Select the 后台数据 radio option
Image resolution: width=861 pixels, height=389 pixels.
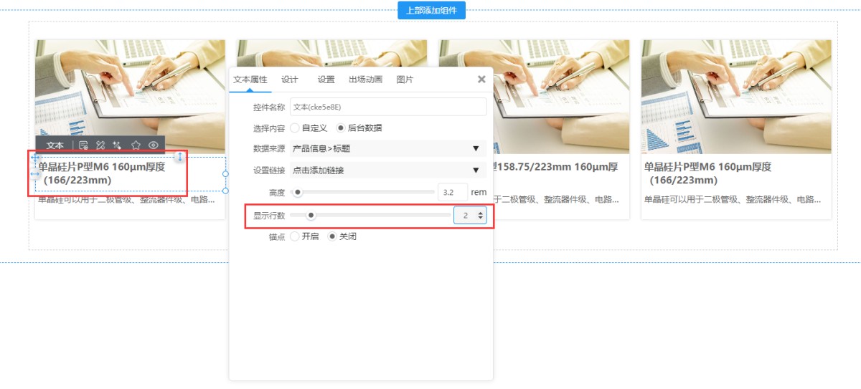click(341, 128)
